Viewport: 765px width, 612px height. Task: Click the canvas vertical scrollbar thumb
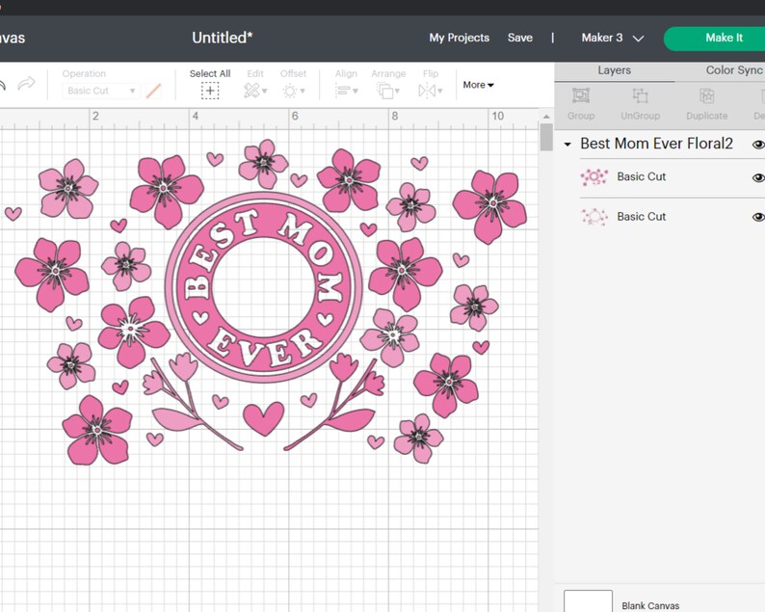[546, 137]
